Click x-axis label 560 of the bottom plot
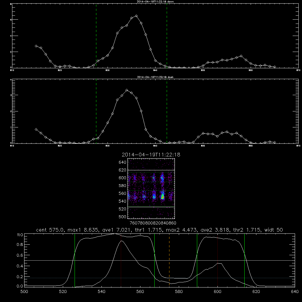Image resolution: width=302 pixels, height=302 pixels. 140,292
